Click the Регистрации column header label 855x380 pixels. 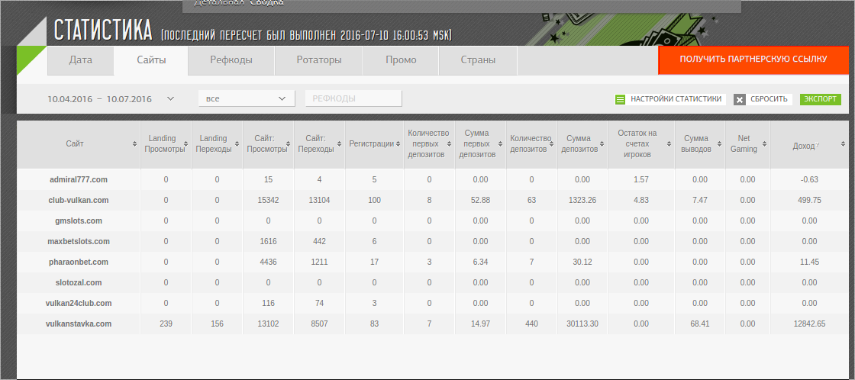tap(371, 144)
